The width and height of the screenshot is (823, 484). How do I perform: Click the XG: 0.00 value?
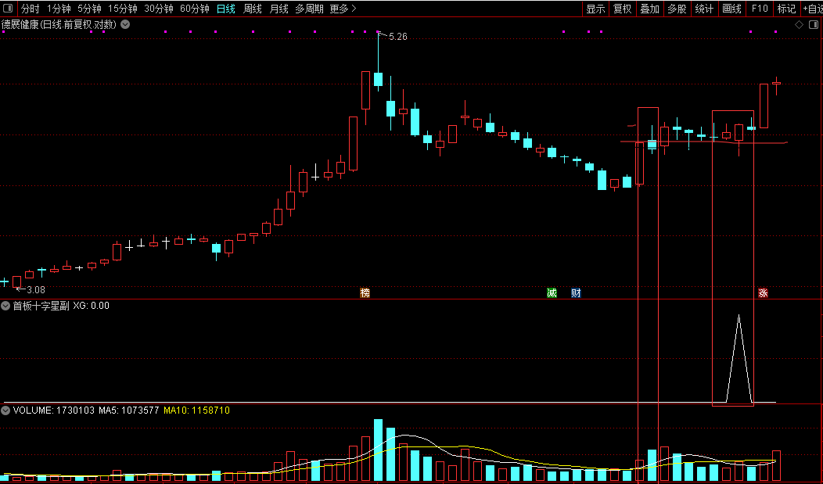click(91, 306)
